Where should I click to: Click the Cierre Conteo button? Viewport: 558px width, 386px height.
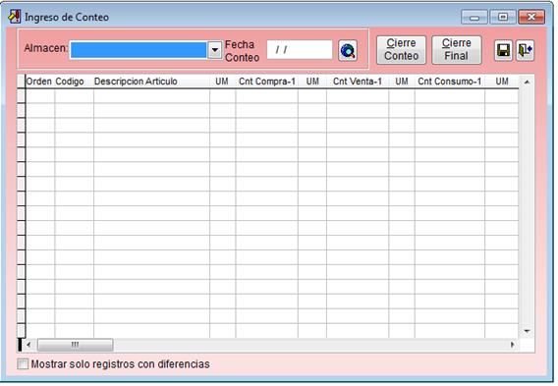coord(401,50)
